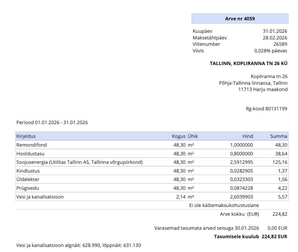Click the registry code 80131199 line
The image size is (298, 252).
pos(266,109)
